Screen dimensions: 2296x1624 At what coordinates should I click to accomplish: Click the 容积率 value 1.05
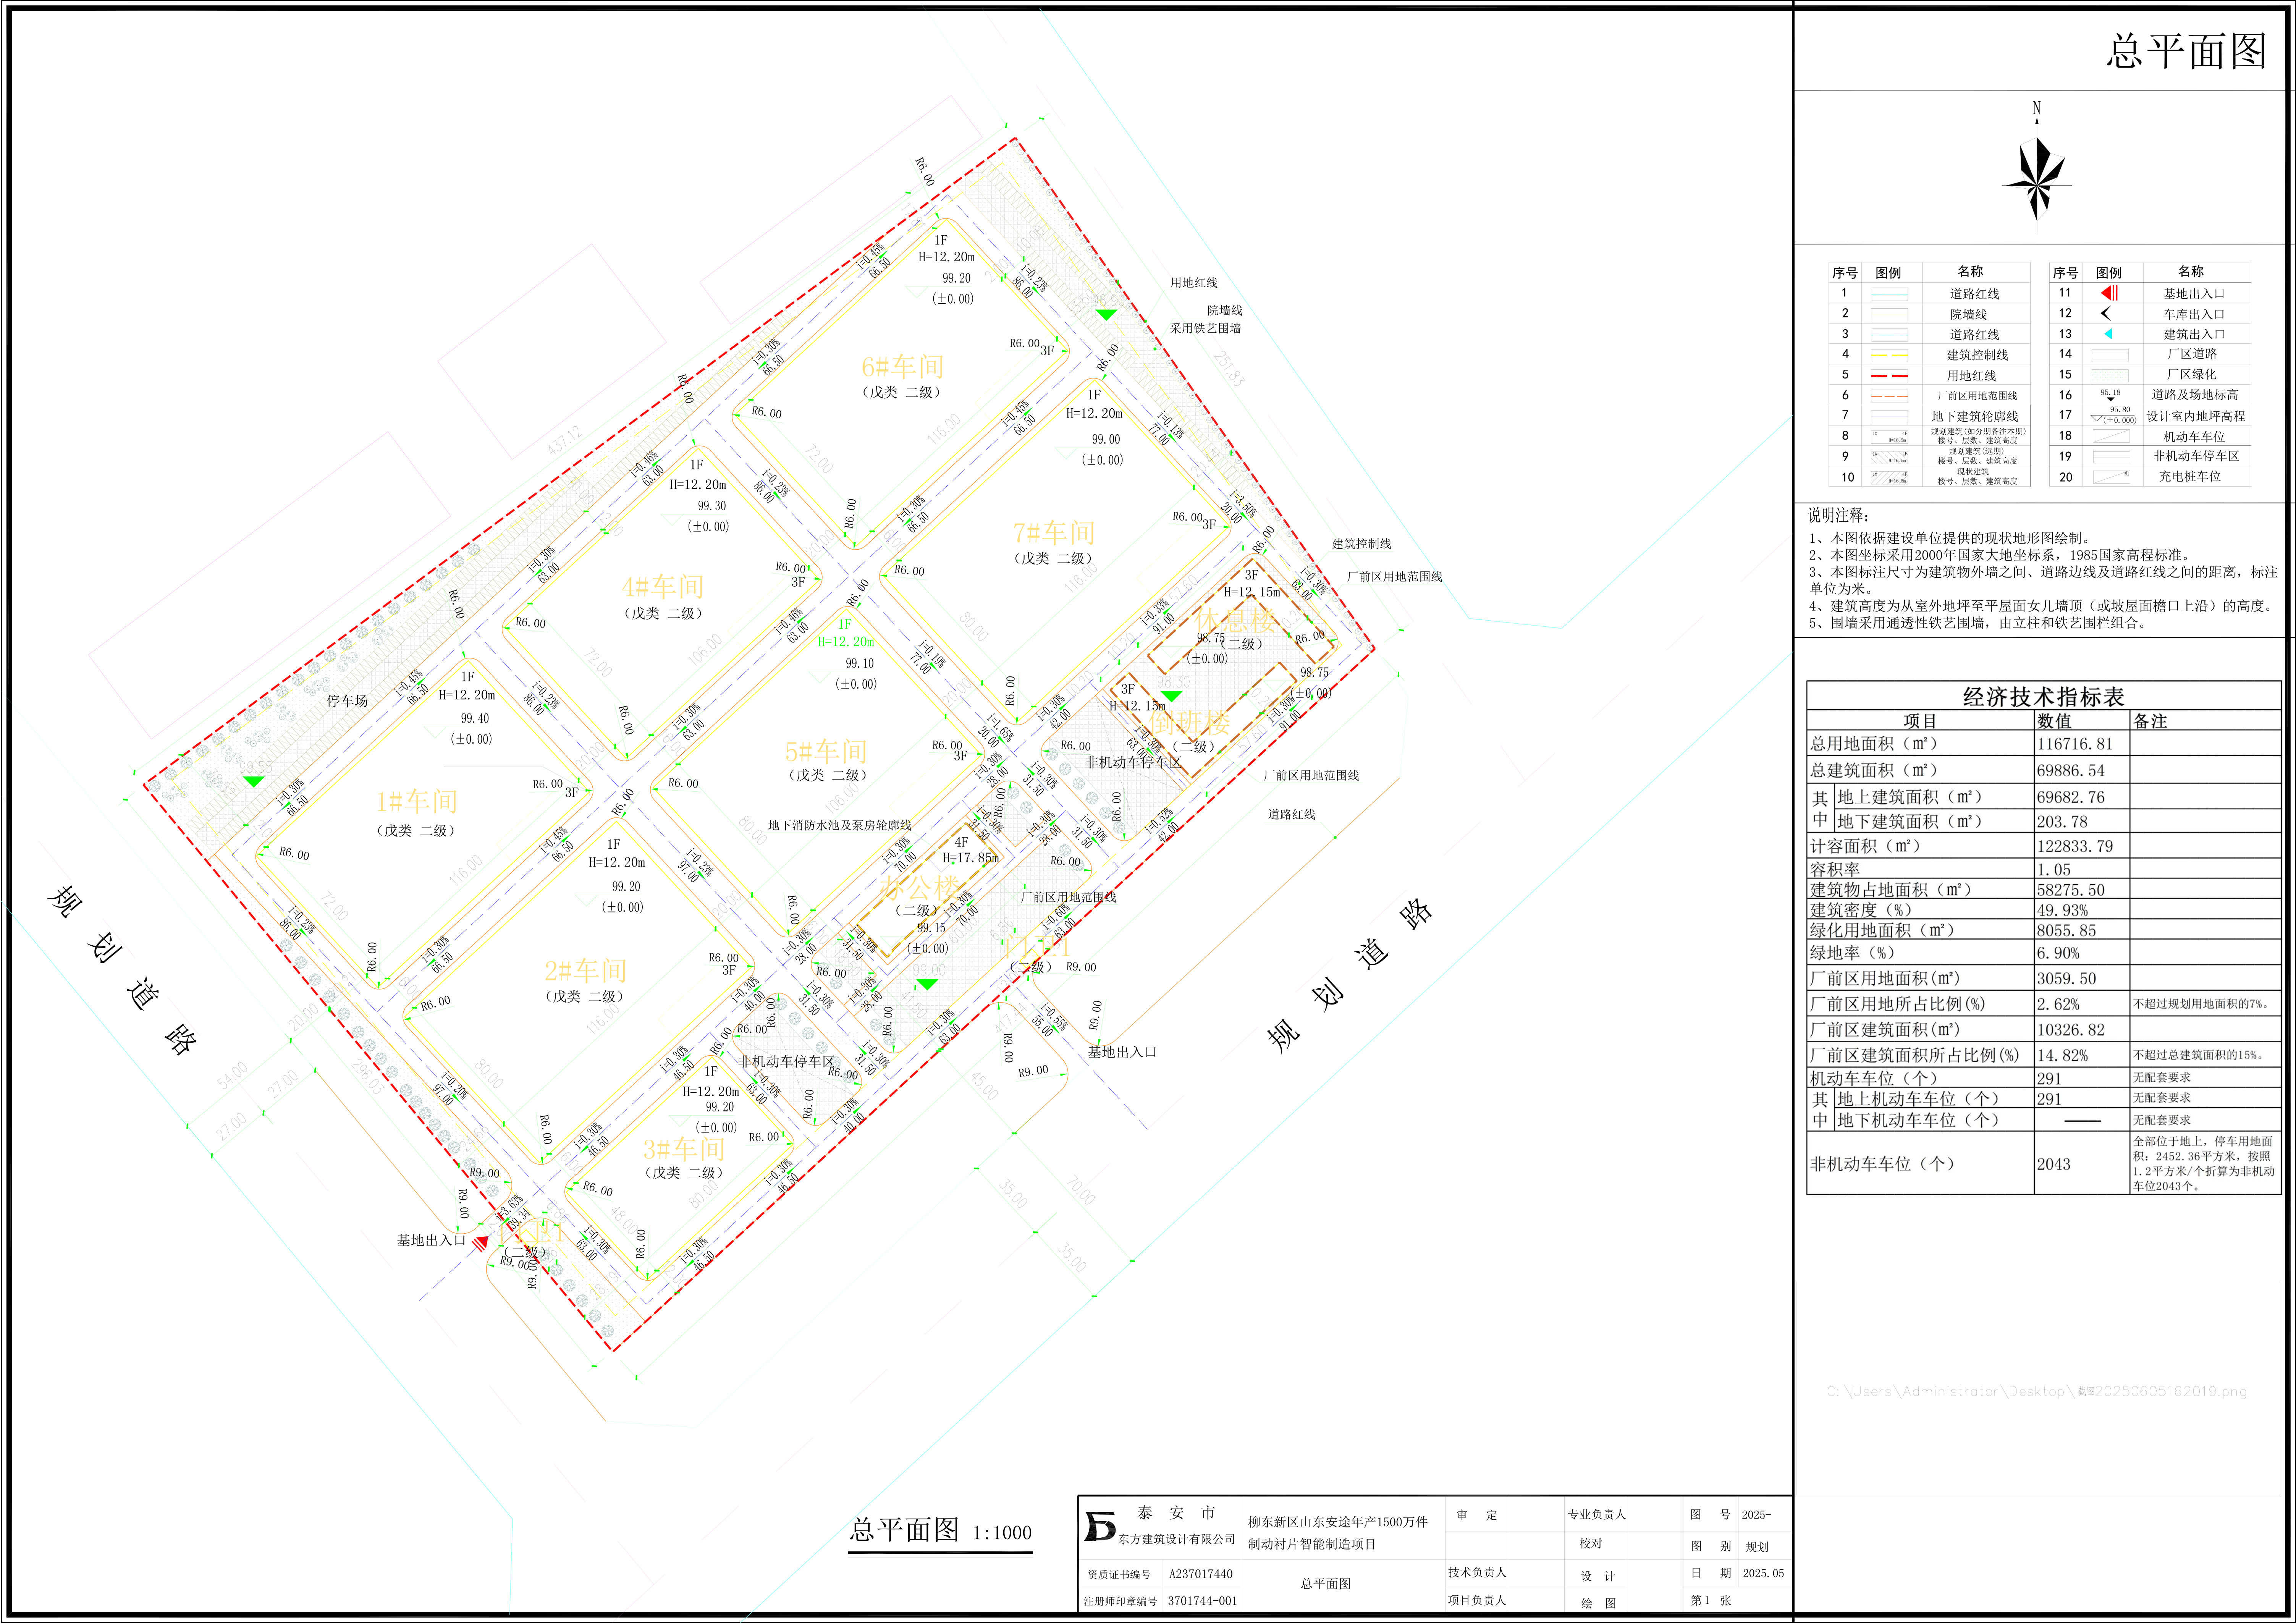pos(2053,870)
